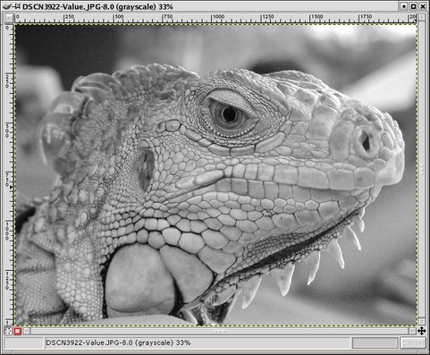Click the left arrow of the horizontal scrollbar
The image size is (430, 355).
27,331
